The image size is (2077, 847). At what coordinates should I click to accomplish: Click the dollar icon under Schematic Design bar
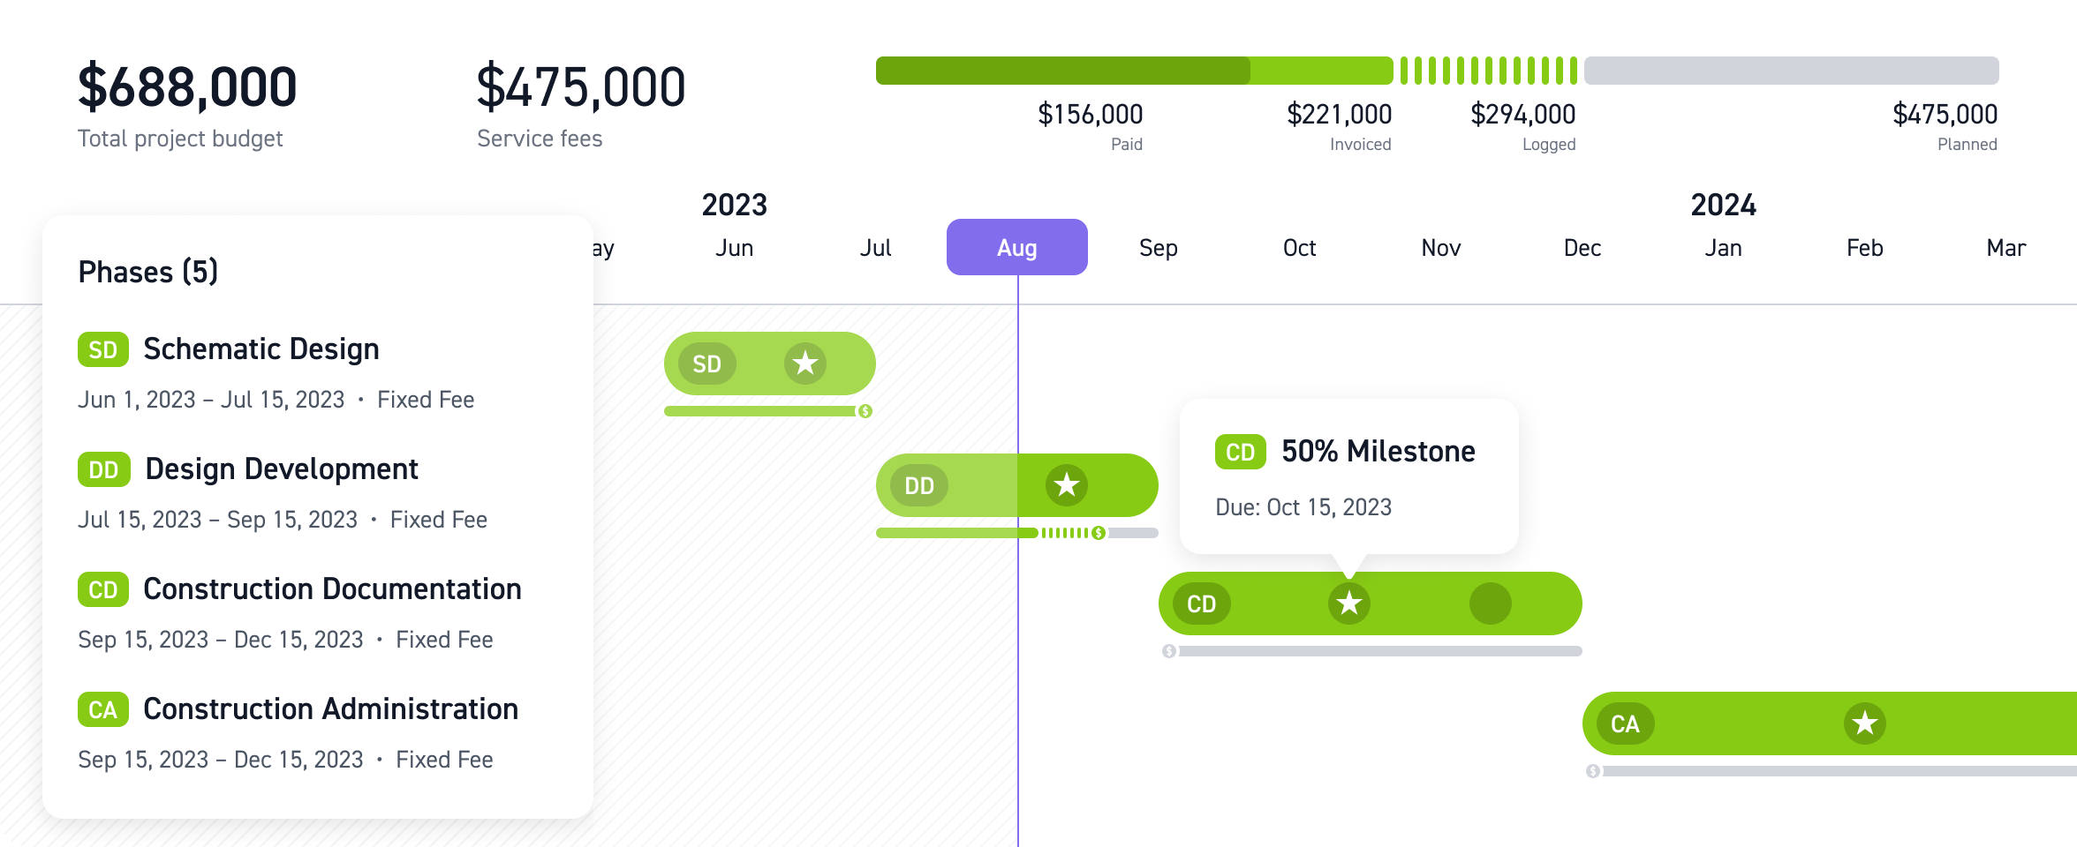coord(865,411)
